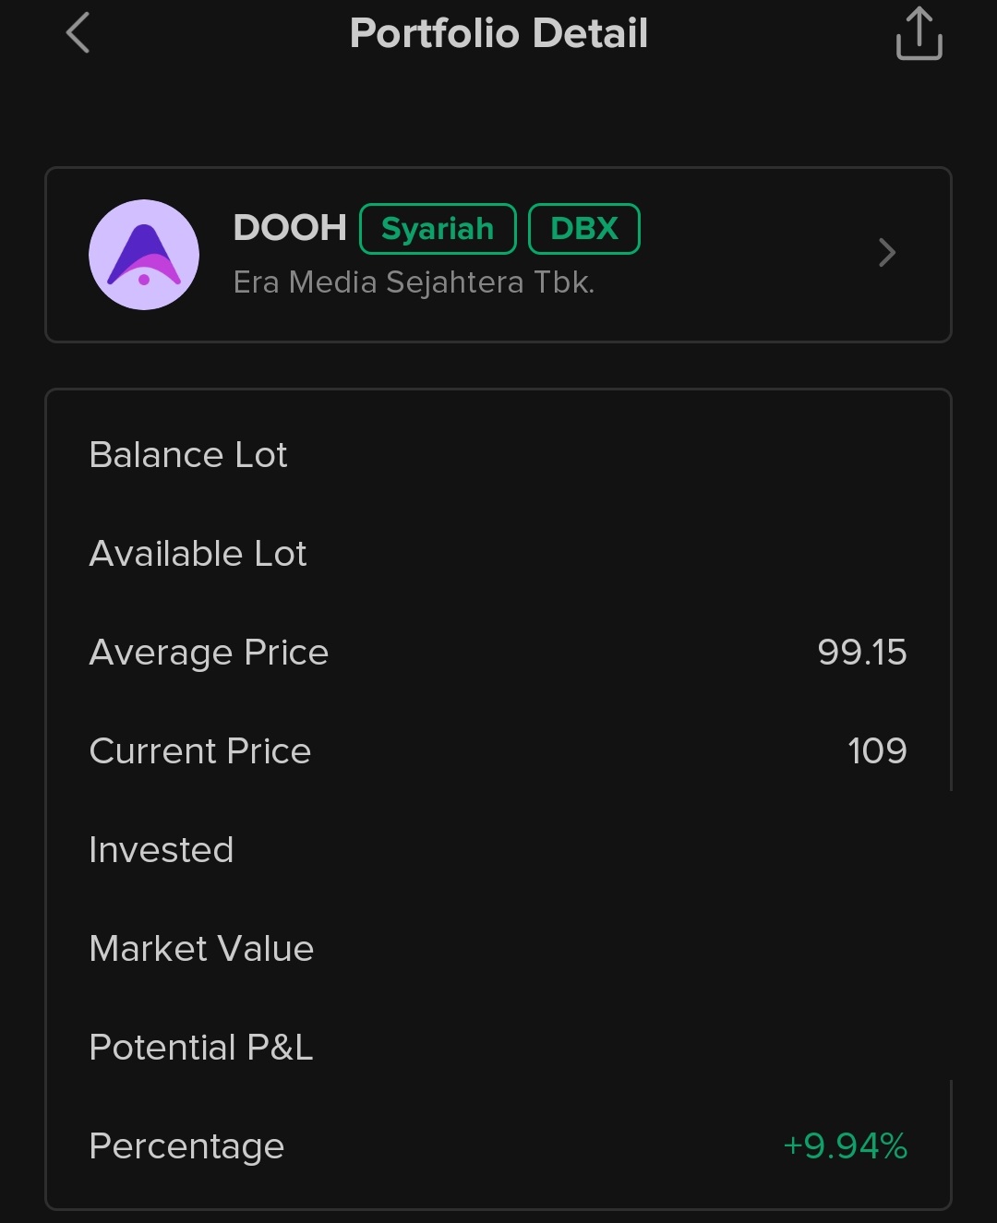The width and height of the screenshot is (997, 1223).
Task: Tap the green +9.94% percentage value
Action: coord(845,1146)
